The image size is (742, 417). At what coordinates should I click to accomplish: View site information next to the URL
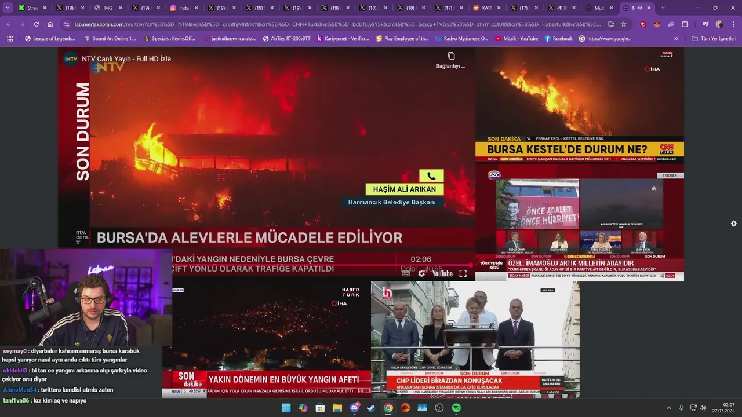click(67, 24)
